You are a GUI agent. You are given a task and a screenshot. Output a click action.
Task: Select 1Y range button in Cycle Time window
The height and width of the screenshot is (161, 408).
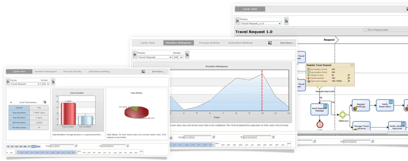coord(29,147)
